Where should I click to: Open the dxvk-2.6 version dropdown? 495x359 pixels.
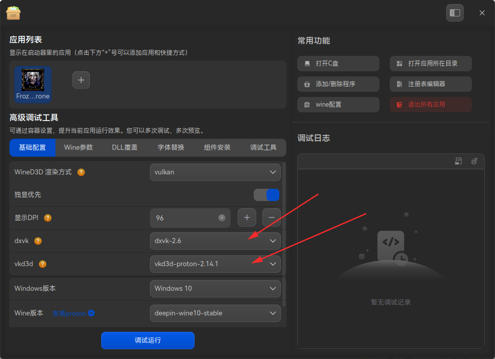tap(215, 241)
